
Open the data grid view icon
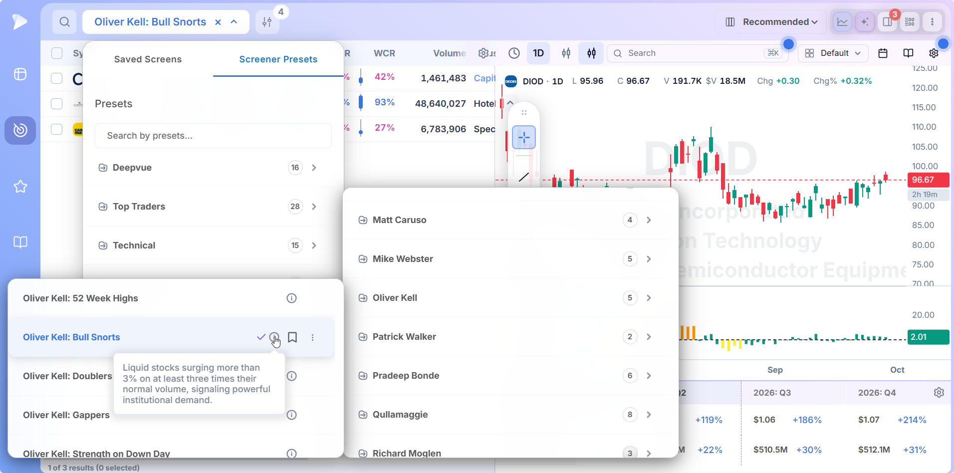pyautogui.click(x=910, y=22)
